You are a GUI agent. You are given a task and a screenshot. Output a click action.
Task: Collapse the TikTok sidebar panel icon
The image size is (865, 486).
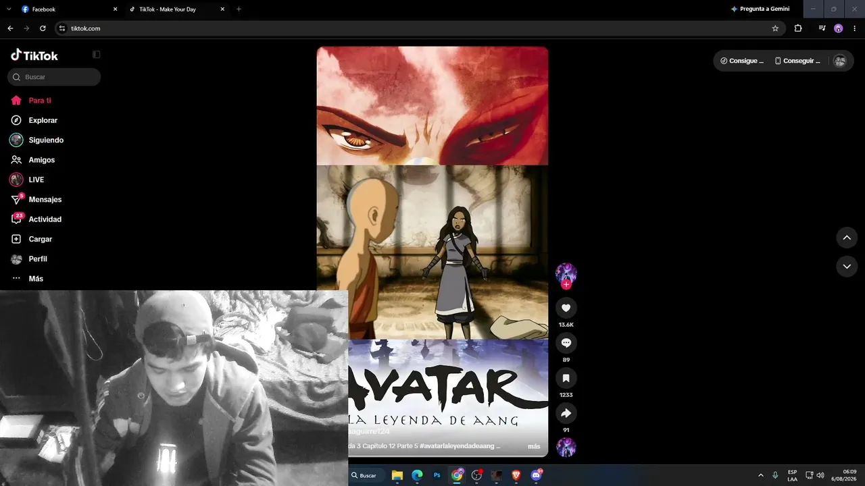point(96,55)
